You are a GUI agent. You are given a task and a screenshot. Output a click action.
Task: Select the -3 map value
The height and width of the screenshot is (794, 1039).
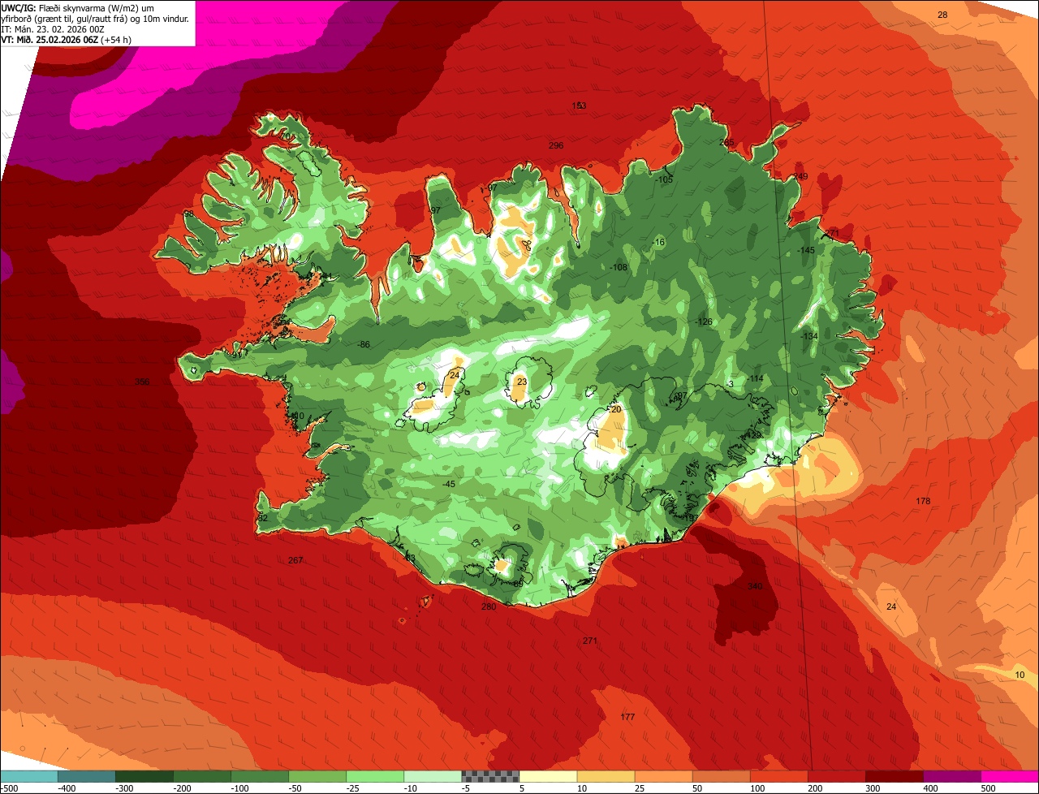click(x=731, y=385)
